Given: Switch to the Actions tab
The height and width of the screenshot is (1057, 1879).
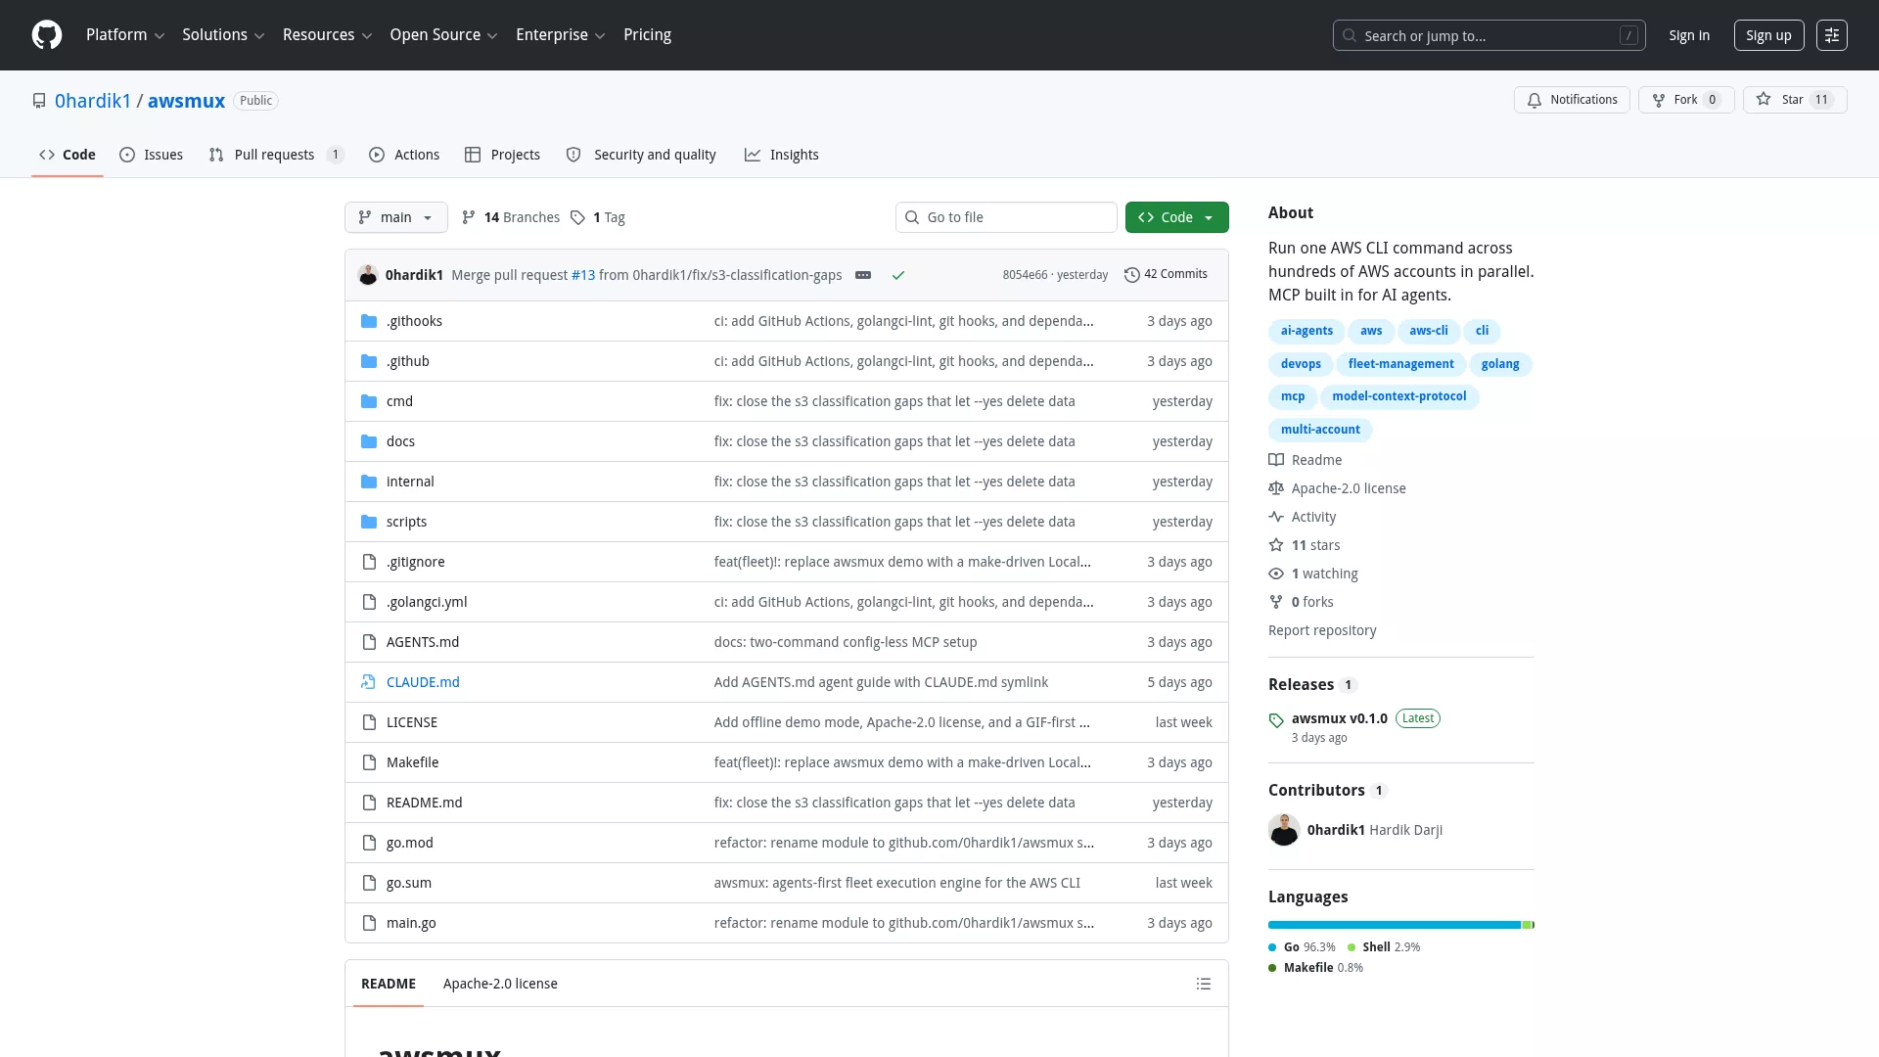Looking at the screenshot, I should [x=404, y=155].
